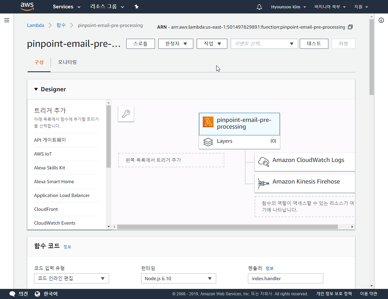The width and height of the screenshot is (388, 299).
Task: Click Designer scroll-right arrow
Action: click(352, 227)
